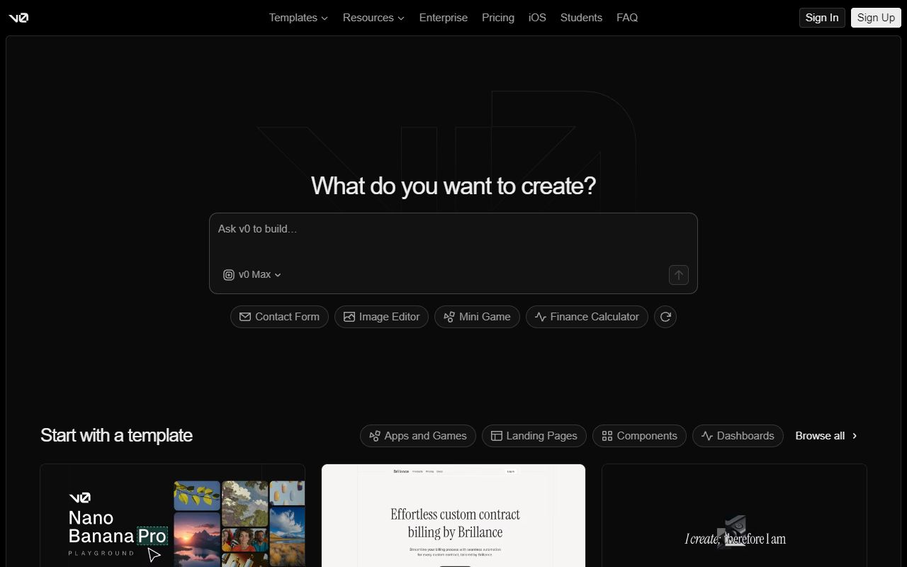Click the v0 logo in the top left

(18, 18)
